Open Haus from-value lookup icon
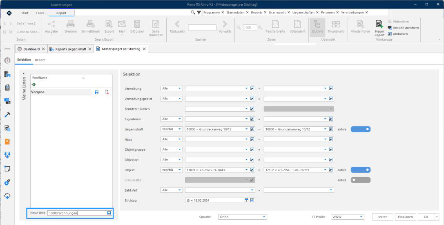The image size is (444, 225). 252,139
